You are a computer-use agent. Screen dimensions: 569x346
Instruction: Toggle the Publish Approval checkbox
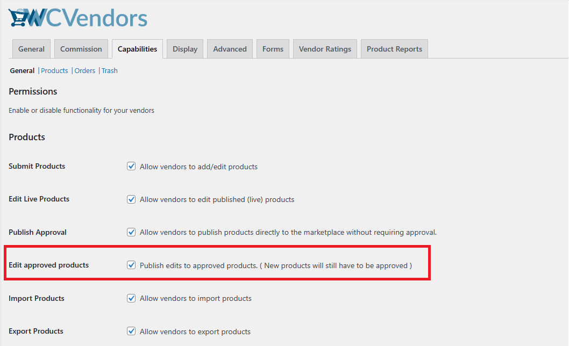click(x=131, y=232)
